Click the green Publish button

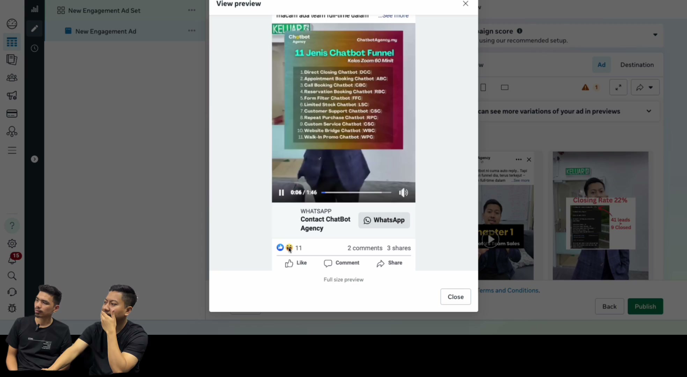pyautogui.click(x=645, y=306)
